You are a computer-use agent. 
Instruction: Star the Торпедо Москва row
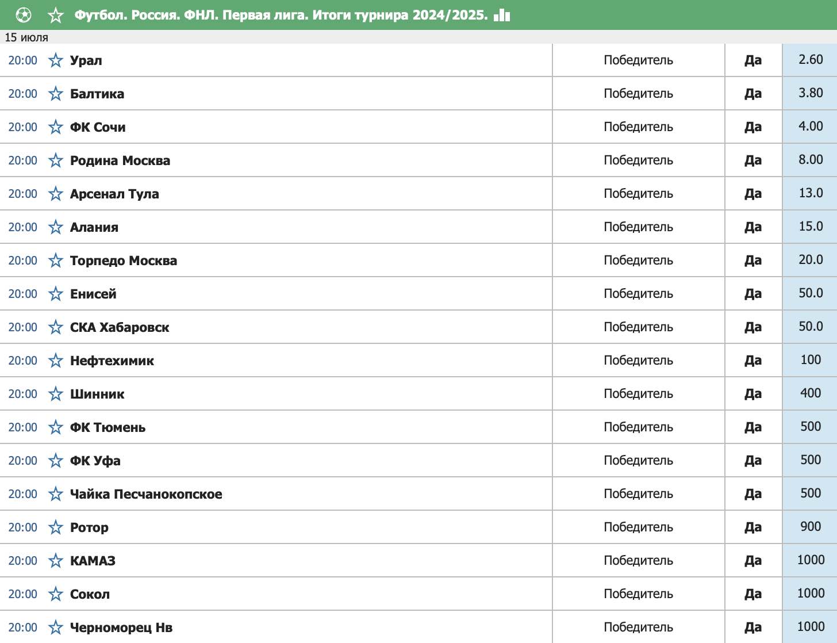tap(56, 260)
